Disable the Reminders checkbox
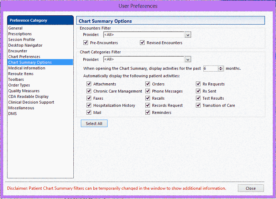276x199 pixels. (x=148, y=112)
